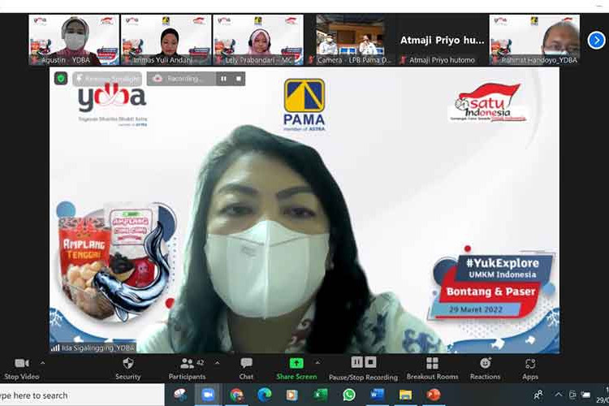Viewport: 609px width, 406px height.
Task: Open WhatsApp from the Windows taskbar
Action: coord(348,395)
